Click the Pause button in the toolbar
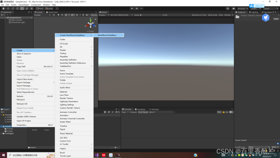Screen dimensions: 280x158 coord(136,8)
